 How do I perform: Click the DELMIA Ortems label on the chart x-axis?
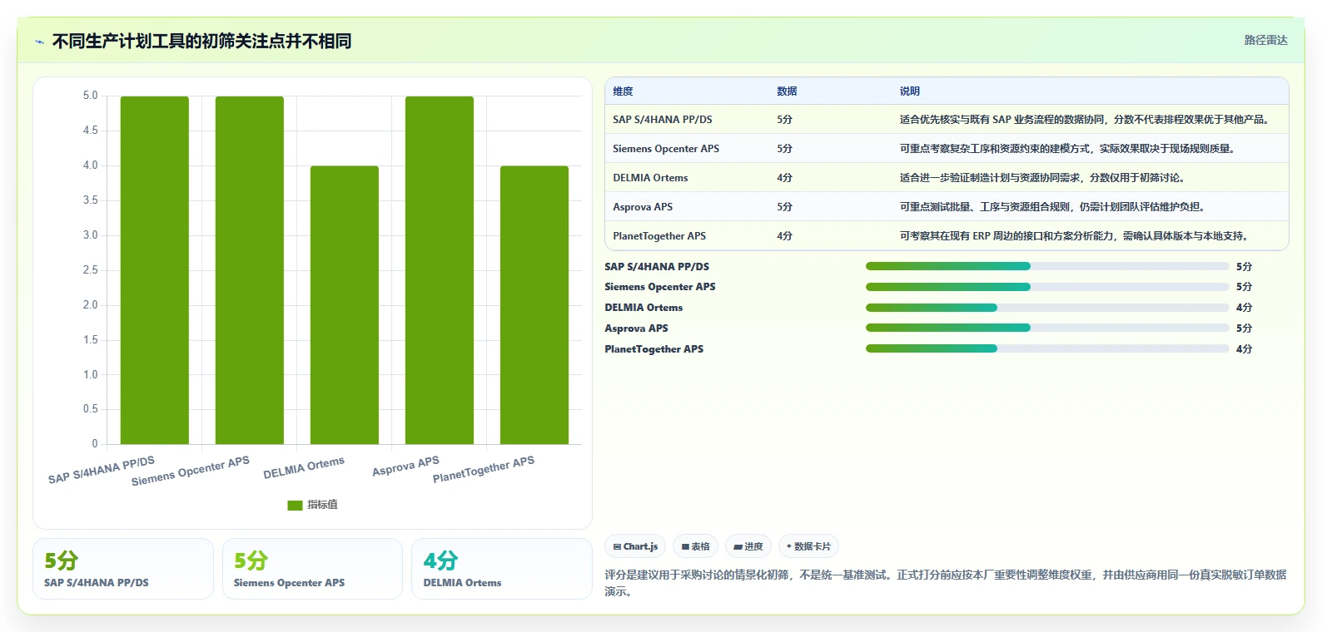point(304,468)
